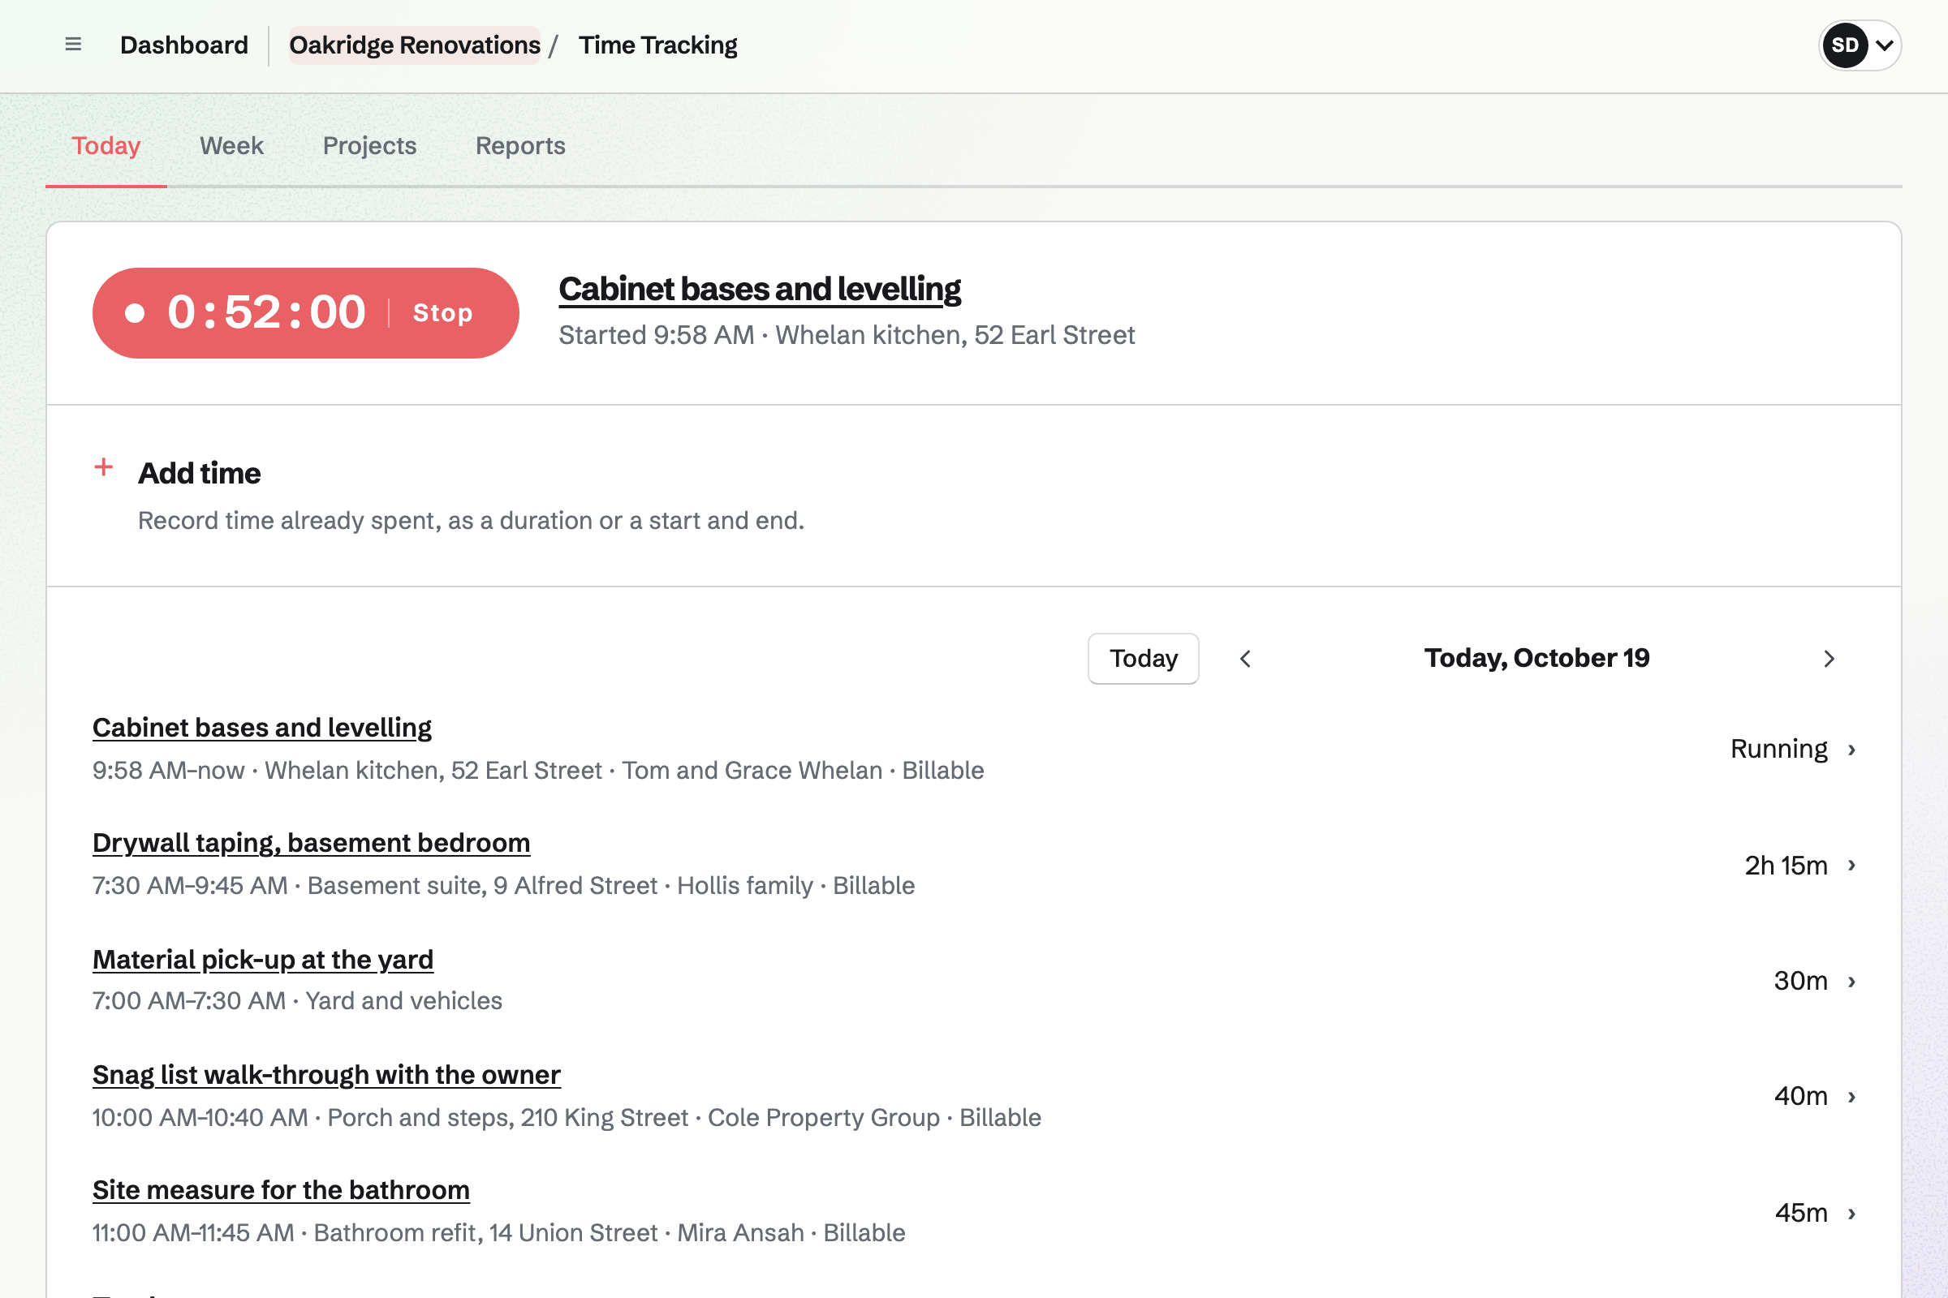Click 'Started 9:58 AM · Whelan kitchen' text
This screenshot has width=1948, height=1298.
(x=847, y=335)
